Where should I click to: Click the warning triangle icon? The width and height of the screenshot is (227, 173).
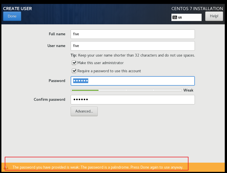[6, 167]
